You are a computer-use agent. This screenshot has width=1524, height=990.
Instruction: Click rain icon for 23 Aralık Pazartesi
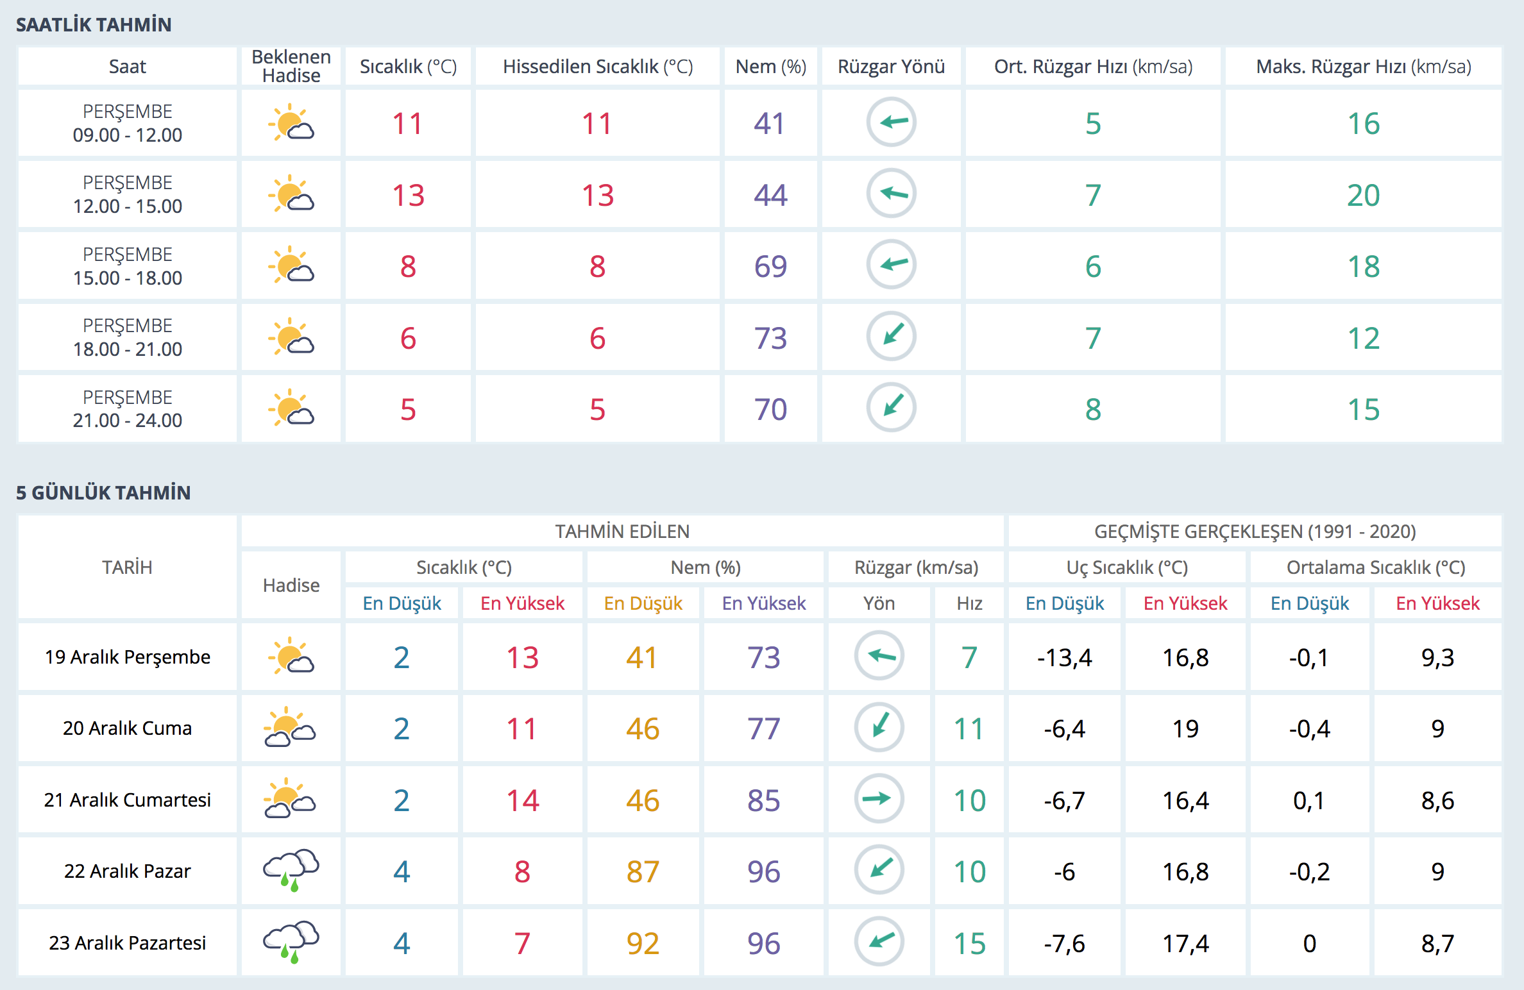point(291,943)
